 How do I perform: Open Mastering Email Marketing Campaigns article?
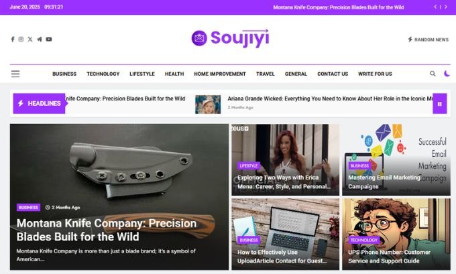384,182
